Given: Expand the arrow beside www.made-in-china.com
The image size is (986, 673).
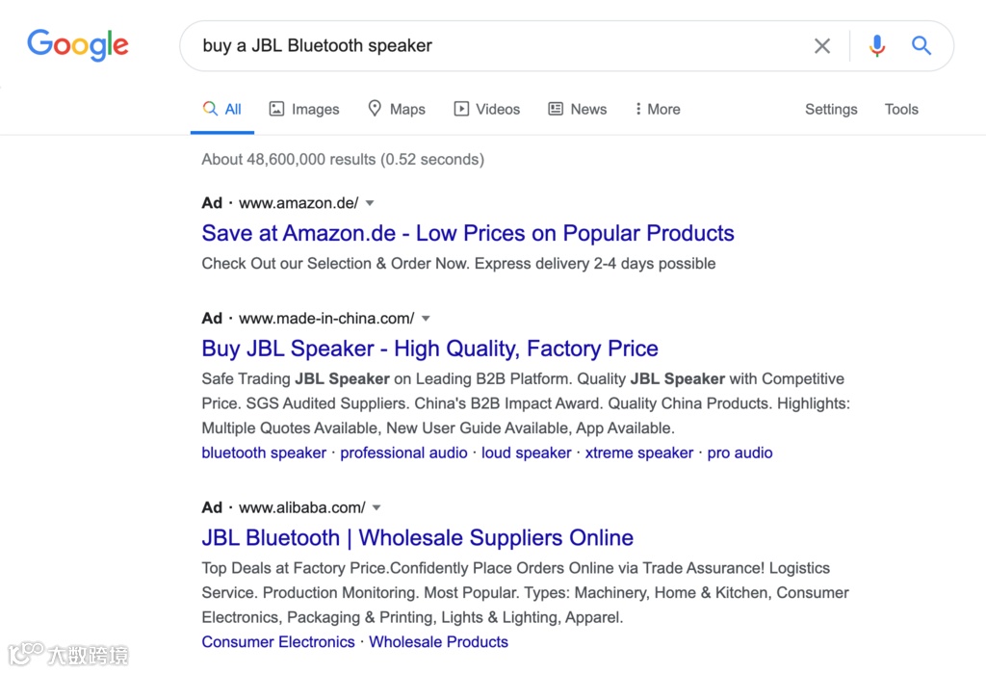Looking at the screenshot, I should [426, 319].
